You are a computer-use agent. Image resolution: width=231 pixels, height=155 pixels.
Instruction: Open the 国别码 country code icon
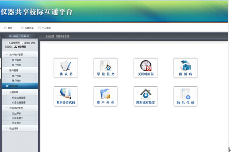click(x=185, y=68)
